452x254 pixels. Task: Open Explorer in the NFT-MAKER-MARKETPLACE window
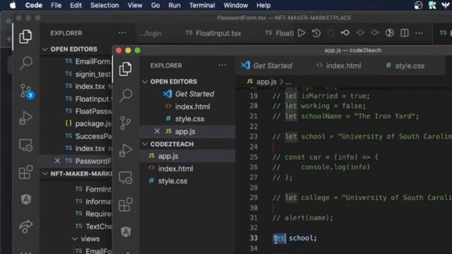(25, 36)
